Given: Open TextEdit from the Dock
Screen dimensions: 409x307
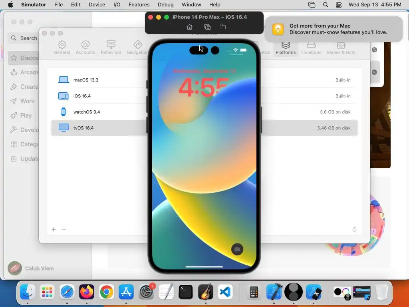Looking at the screenshot, I should click(x=166, y=291).
